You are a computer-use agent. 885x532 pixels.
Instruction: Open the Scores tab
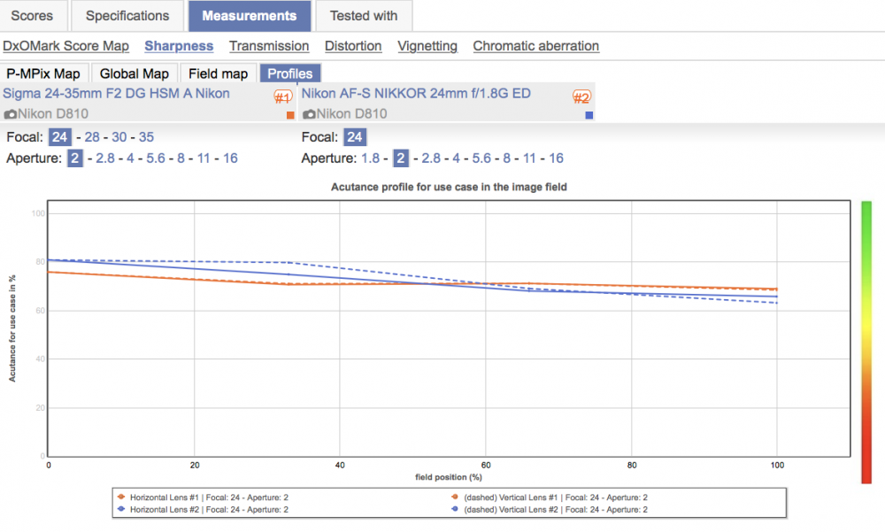pyautogui.click(x=32, y=16)
